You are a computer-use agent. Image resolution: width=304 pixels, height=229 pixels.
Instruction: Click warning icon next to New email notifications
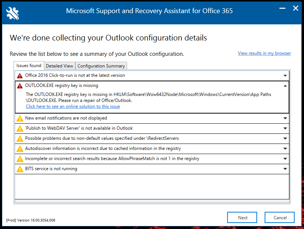point(20,118)
